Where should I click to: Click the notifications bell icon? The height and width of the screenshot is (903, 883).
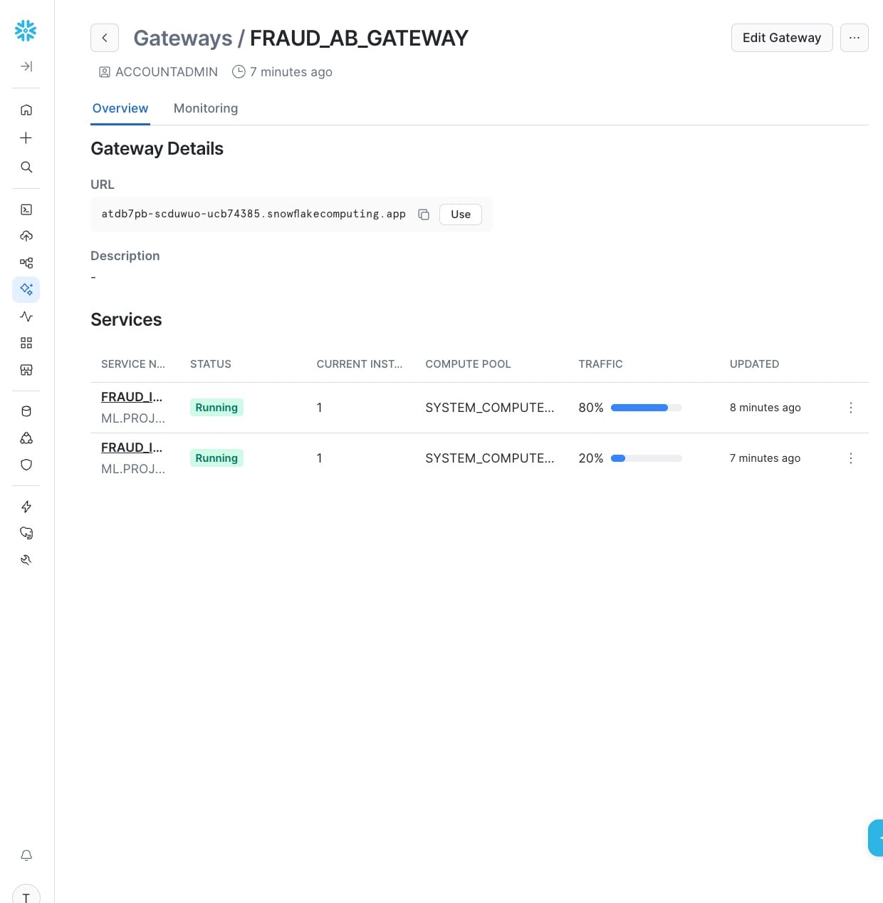coord(26,855)
